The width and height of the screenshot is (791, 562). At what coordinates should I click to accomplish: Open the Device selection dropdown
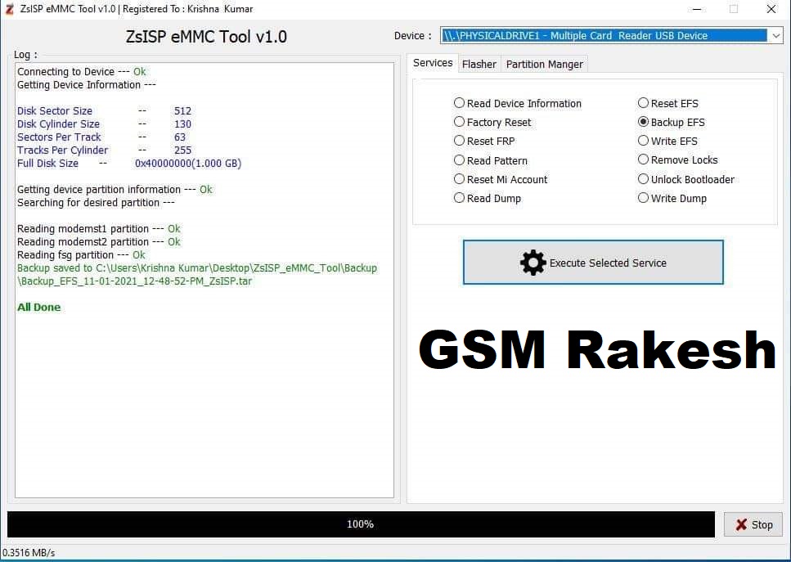coord(774,35)
